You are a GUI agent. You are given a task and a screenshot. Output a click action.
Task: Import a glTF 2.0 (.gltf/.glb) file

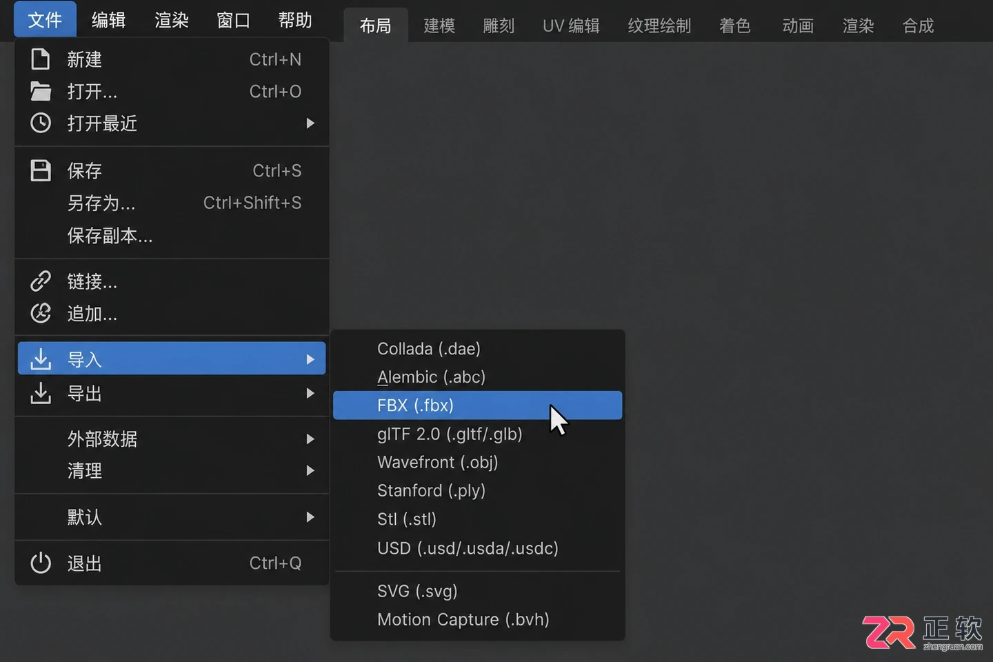tap(477, 434)
